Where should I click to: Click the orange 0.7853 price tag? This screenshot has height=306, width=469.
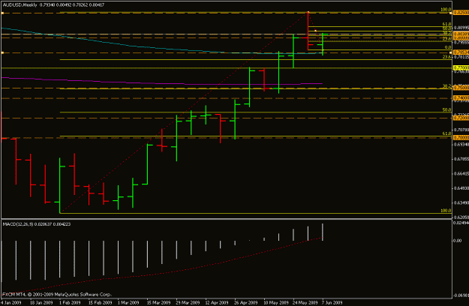pyautogui.click(x=461, y=52)
